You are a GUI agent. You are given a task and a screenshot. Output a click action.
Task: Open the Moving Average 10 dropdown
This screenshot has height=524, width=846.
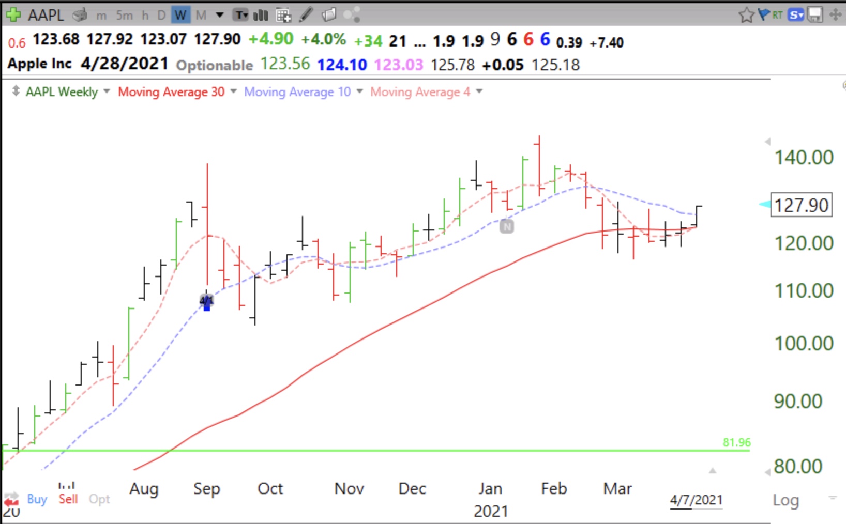[x=359, y=91]
